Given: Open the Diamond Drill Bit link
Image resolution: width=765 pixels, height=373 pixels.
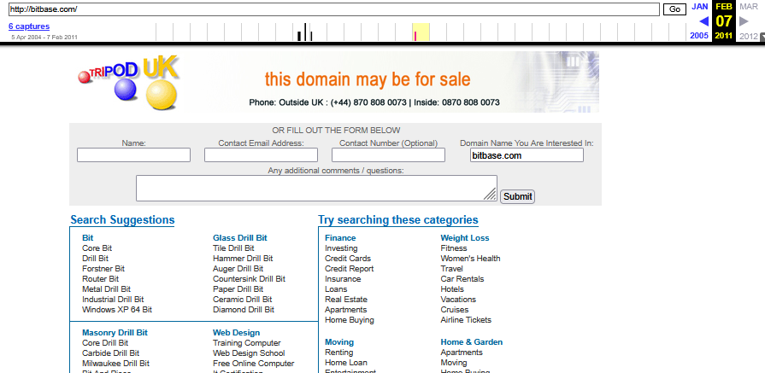Looking at the screenshot, I should [244, 310].
